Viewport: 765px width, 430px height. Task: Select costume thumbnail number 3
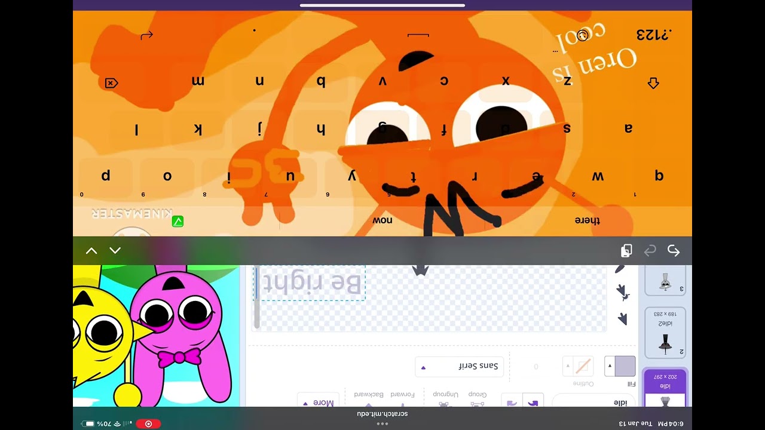coord(665,281)
